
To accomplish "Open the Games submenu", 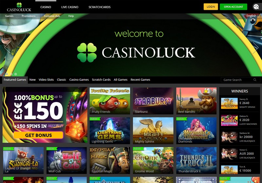I will [x=9, y=16].
